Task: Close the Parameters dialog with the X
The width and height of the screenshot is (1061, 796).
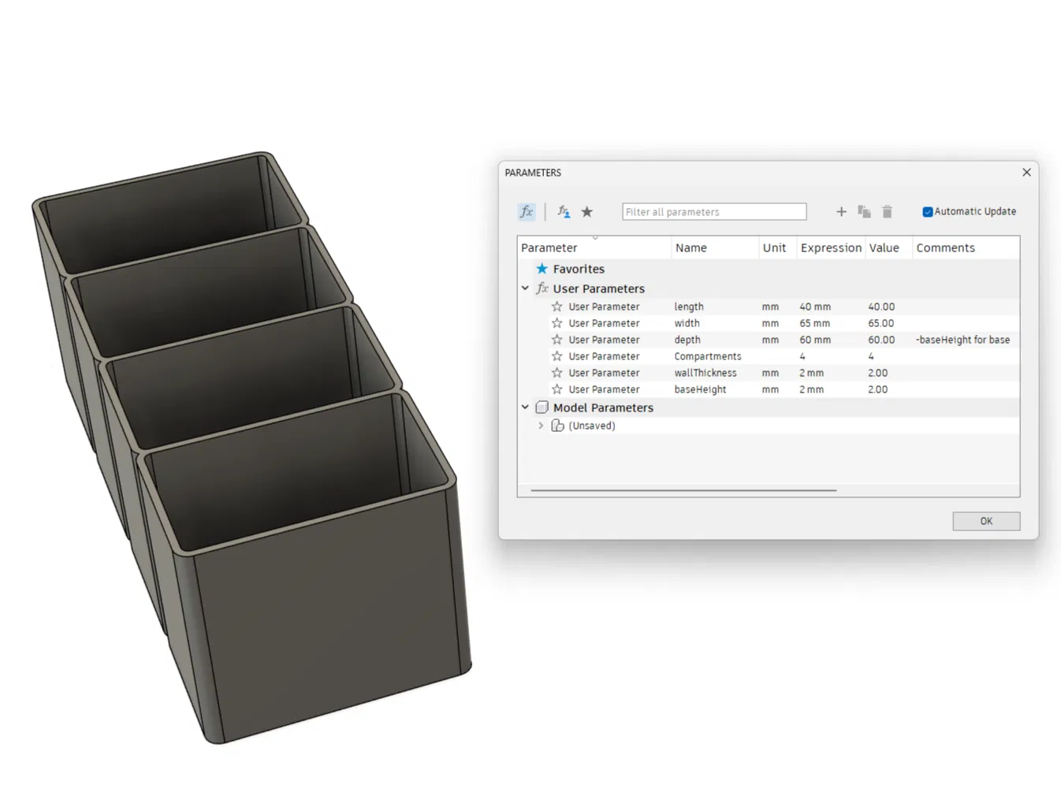Action: (1026, 172)
